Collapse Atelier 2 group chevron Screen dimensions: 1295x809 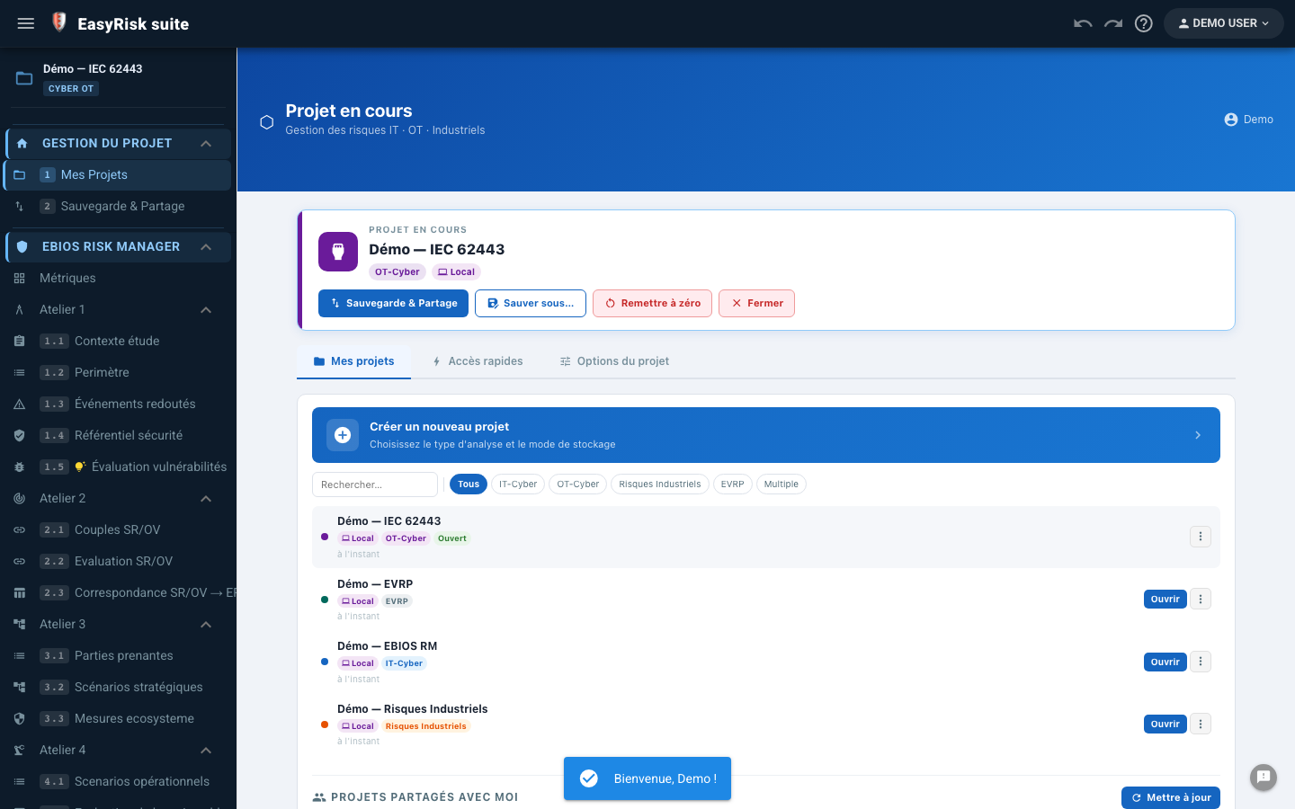tap(206, 499)
